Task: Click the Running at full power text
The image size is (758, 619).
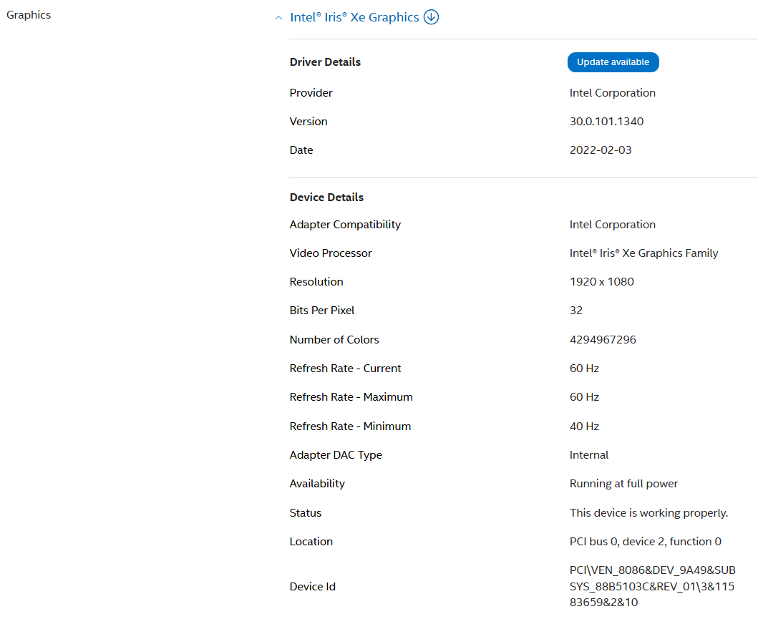Action: pos(623,484)
